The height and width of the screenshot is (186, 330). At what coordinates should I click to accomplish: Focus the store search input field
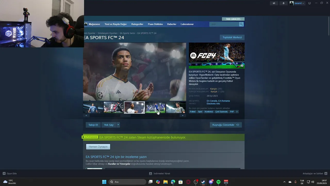click(224, 24)
